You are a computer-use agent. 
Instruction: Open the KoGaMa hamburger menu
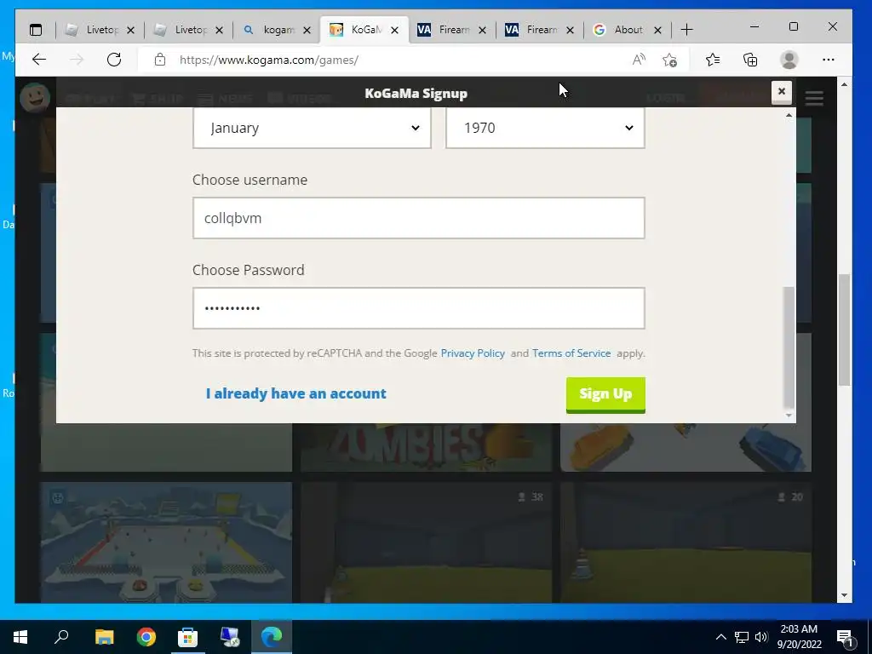(x=814, y=99)
